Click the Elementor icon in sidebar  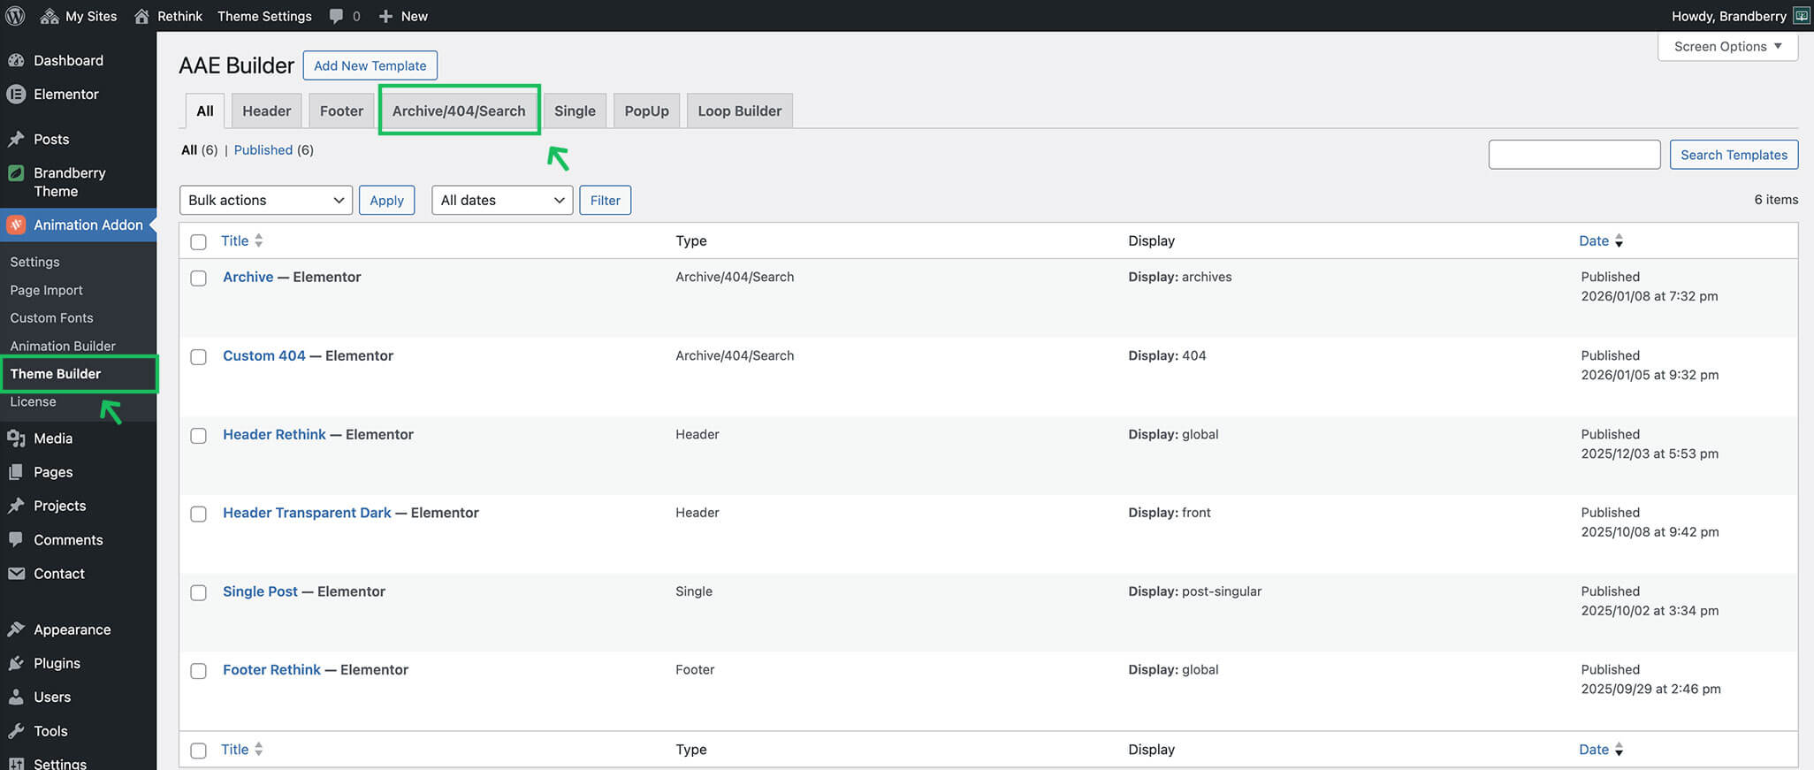tap(16, 94)
